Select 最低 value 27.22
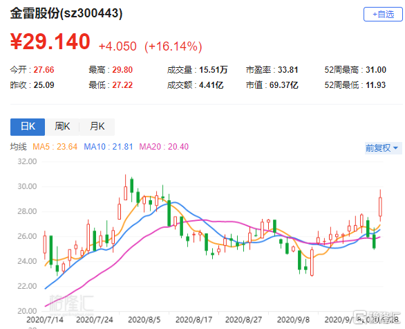405x329 pixels. tap(122, 85)
